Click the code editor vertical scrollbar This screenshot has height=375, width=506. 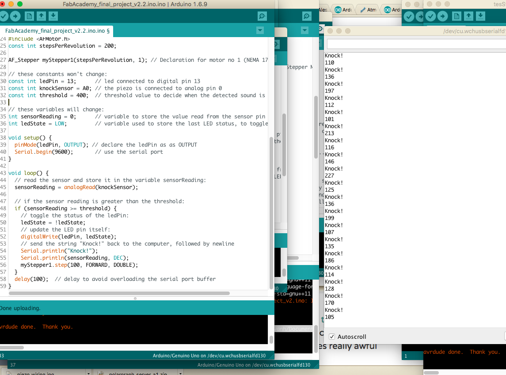click(271, 213)
